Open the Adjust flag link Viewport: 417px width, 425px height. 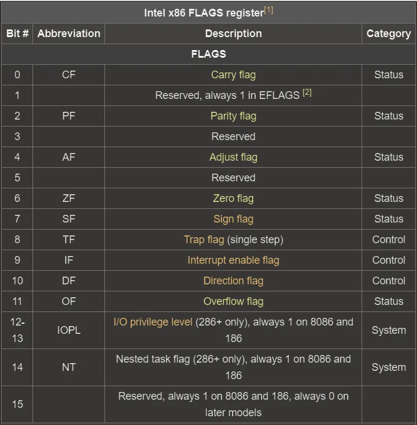coord(234,157)
